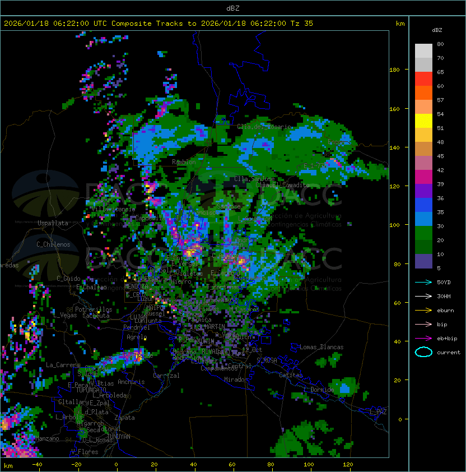Click the 'Rambion' map label

pyautogui.click(x=184, y=162)
